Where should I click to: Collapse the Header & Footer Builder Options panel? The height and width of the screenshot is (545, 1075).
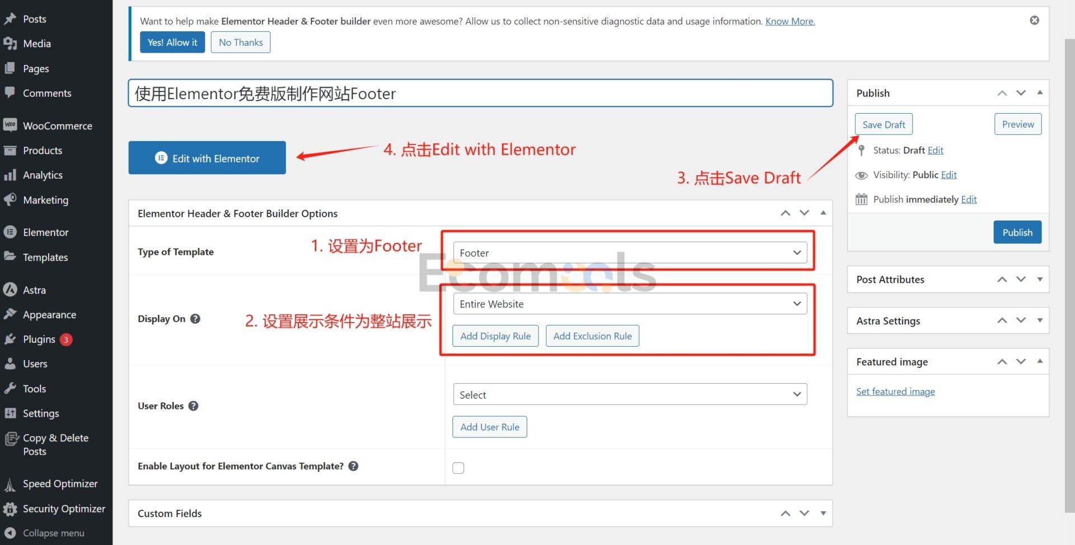823,212
